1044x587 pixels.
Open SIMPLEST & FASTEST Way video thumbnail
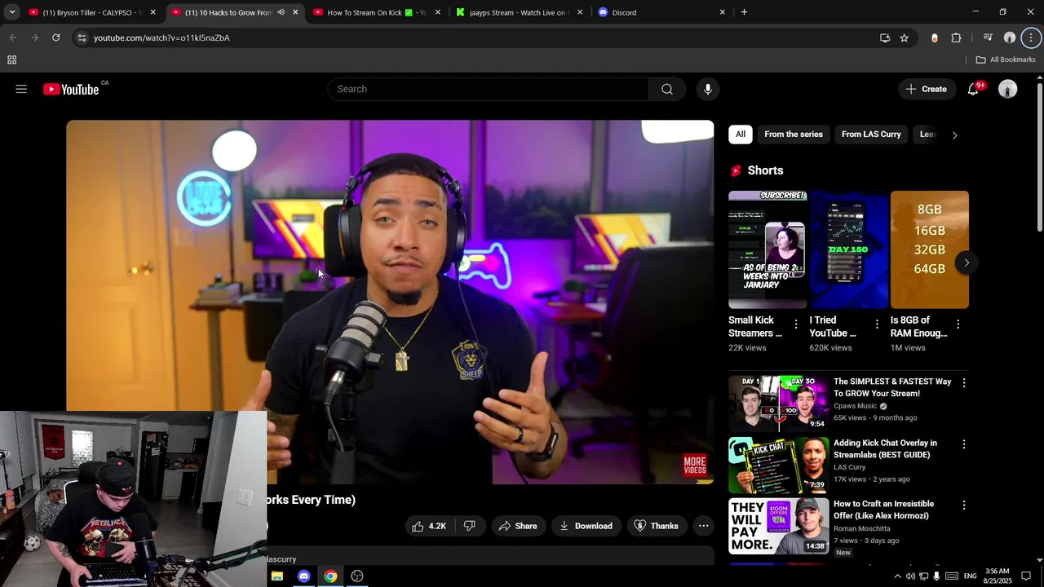point(778,404)
